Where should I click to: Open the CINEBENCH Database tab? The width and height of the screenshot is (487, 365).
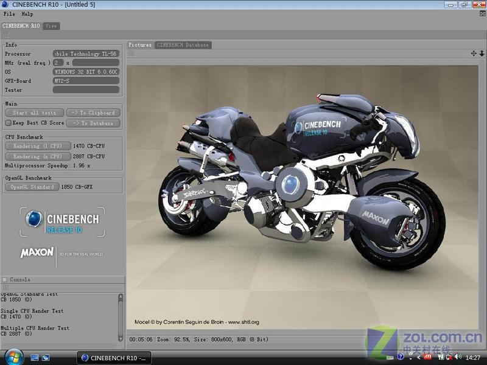click(x=183, y=45)
